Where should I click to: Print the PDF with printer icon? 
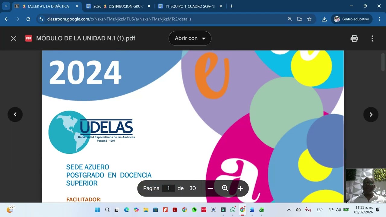354,38
